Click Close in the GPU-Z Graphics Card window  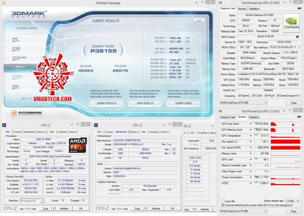point(293,103)
